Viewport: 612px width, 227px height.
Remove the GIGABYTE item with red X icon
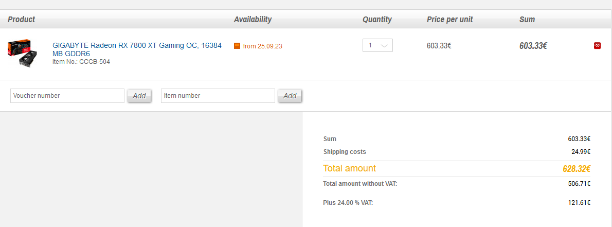597,46
